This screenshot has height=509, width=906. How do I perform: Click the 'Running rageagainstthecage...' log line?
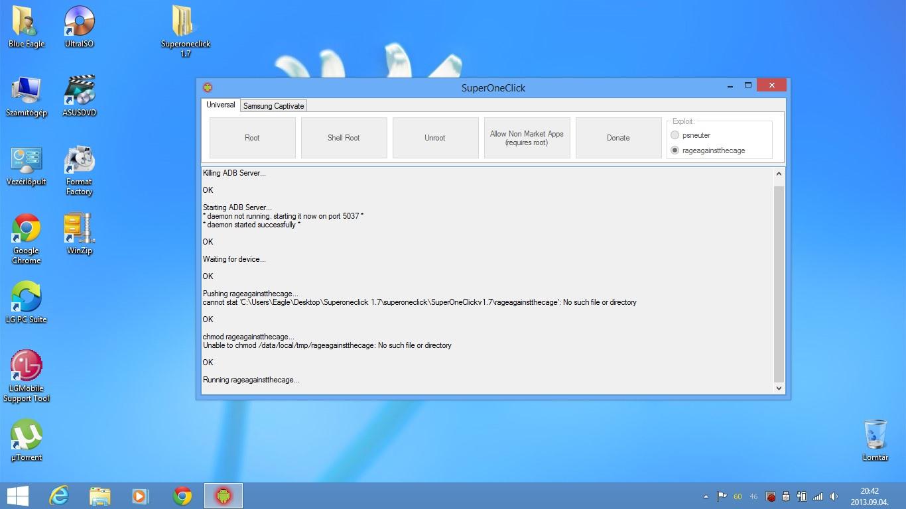251,380
